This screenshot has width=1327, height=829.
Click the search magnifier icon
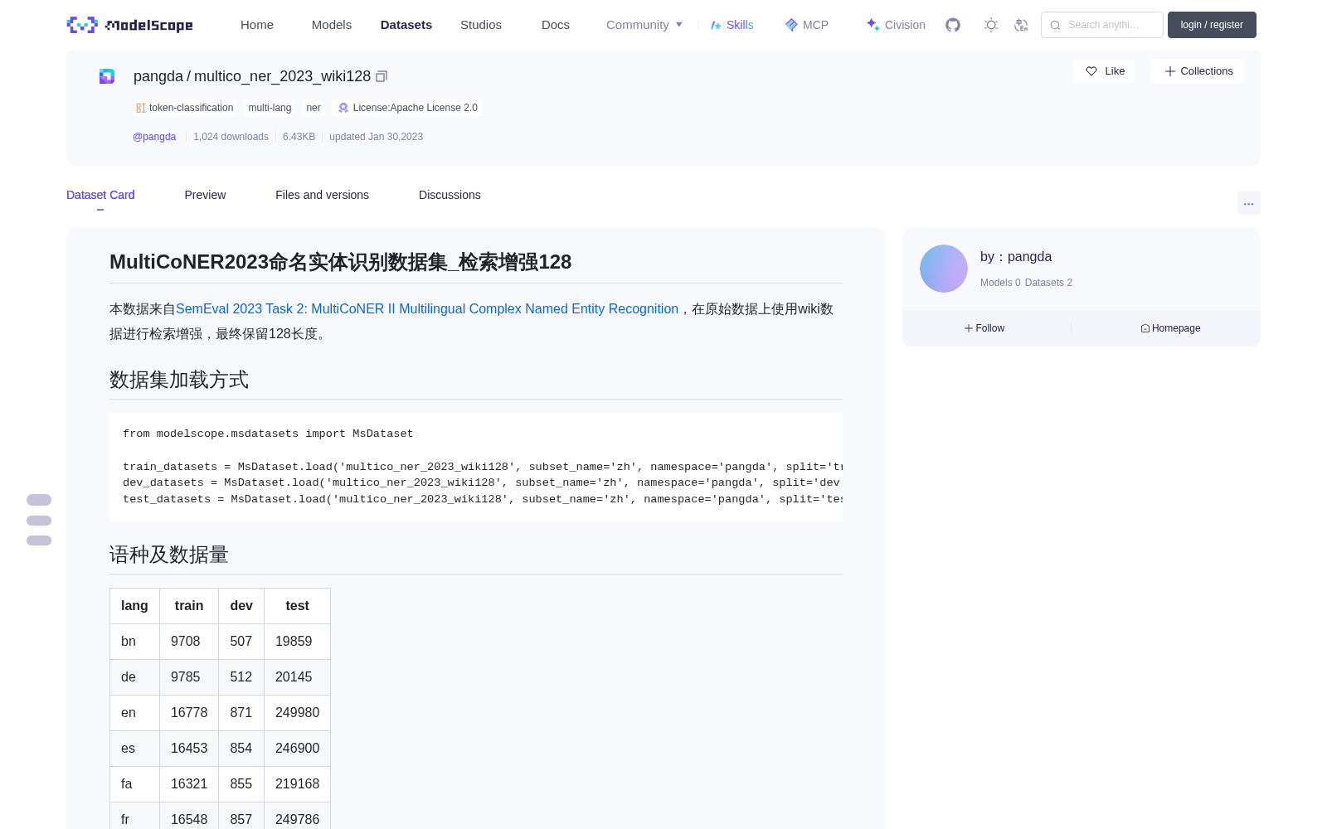1055,25
